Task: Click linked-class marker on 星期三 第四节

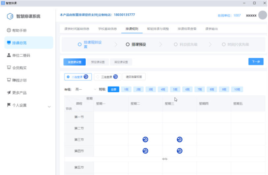Action: [x=179, y=151]
